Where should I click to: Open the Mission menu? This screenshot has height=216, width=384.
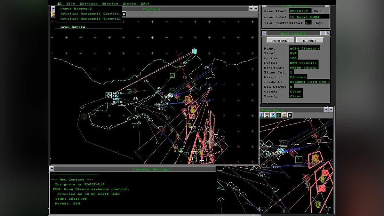click(x=110, y=4)
